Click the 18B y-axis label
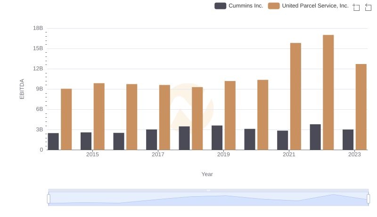Screen dimensions: 377x217 tap(38, 28)
